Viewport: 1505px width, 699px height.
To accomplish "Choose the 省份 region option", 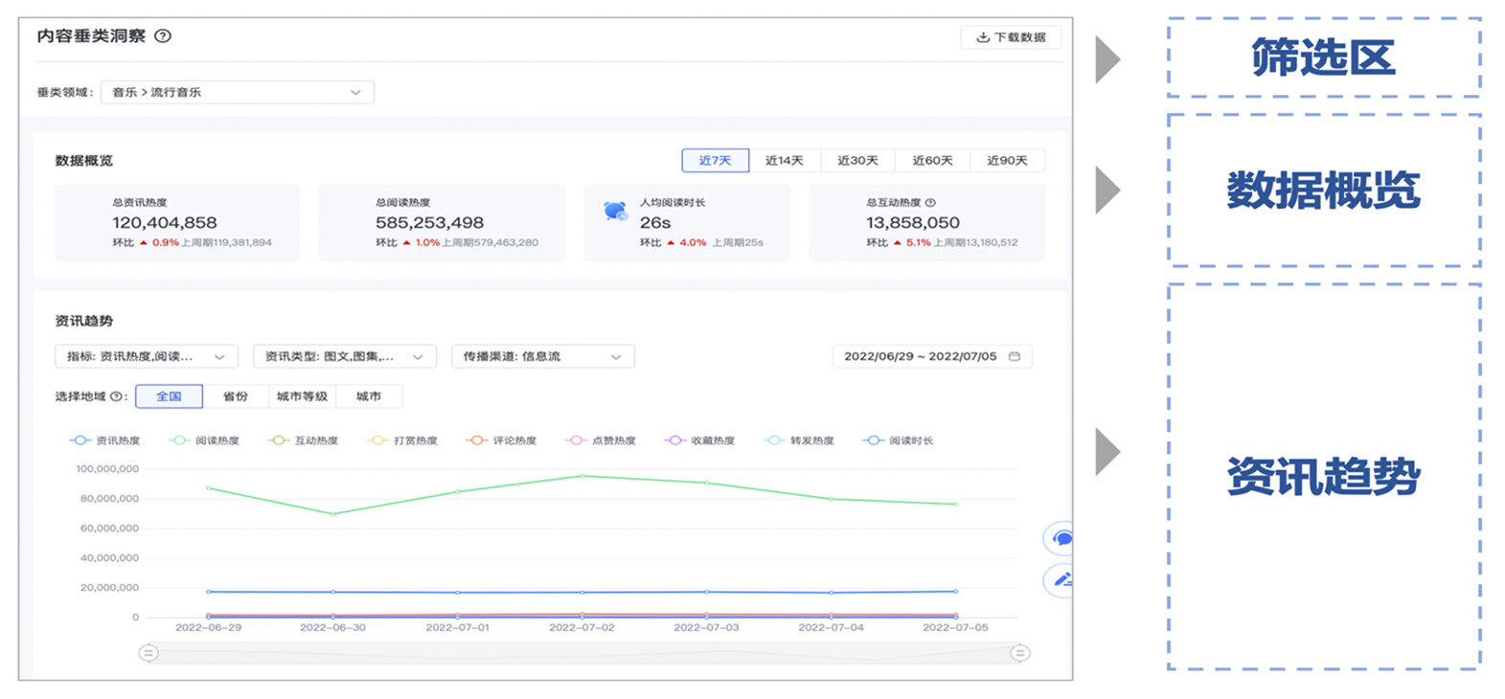I will (235, 396).
